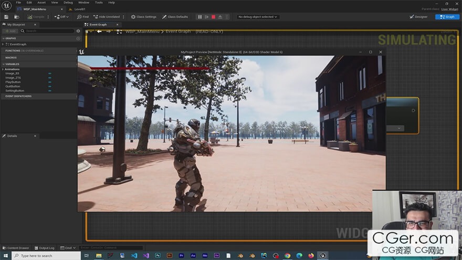This screenshot has height=260, width=462.
Task: Switch to Designer mode
Action: 418,17
